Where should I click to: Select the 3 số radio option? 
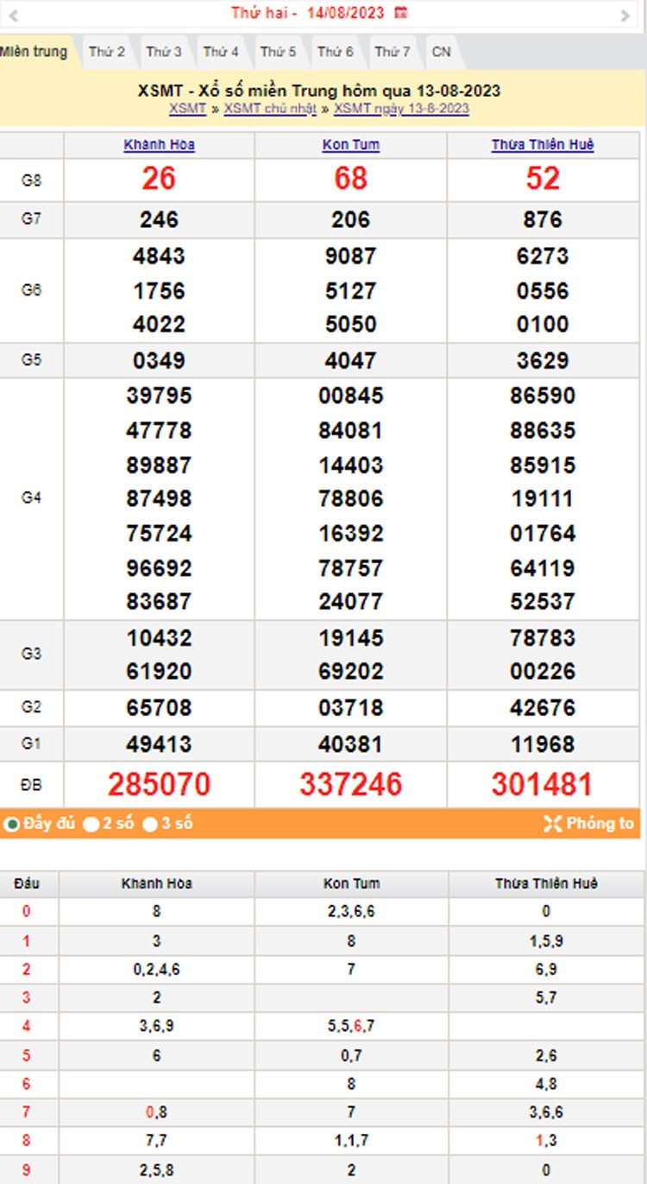click(x=150, y=825)
